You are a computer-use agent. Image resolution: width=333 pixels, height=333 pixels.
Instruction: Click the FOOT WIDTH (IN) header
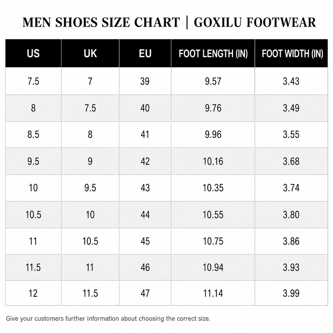coord(291,53)
